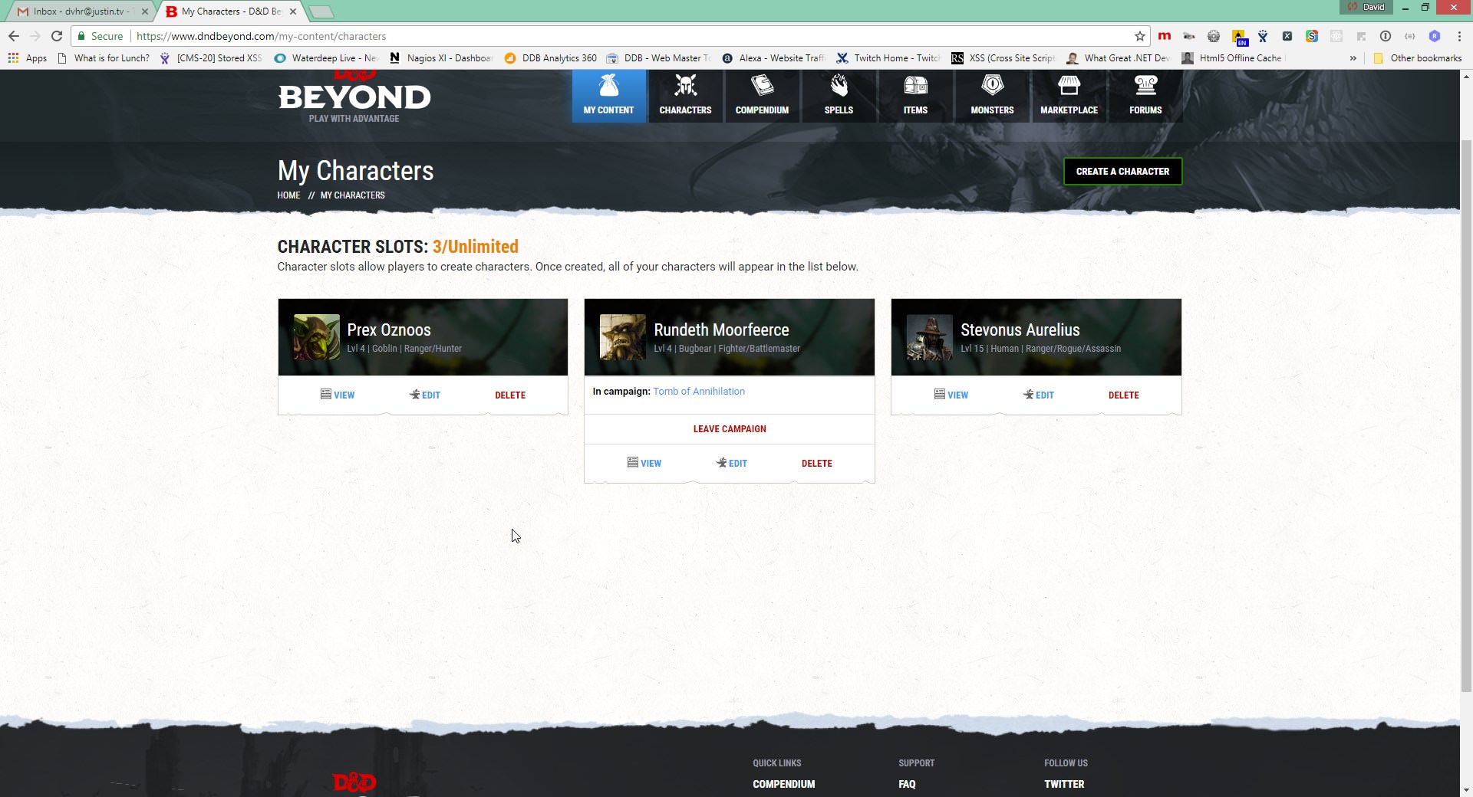Click the Stevonus Aurelius character name

point(1020,330)
